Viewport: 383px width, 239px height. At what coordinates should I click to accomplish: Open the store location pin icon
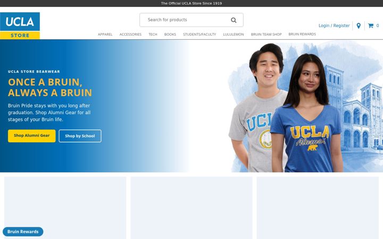[x=359, y=25]
